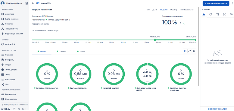Click the 100 % availability value
This screenshot has width=234, height=111.
point(169,22)
